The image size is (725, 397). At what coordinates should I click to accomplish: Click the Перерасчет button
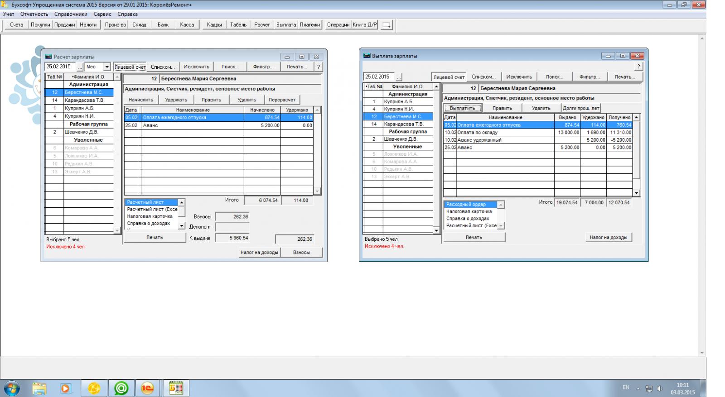point(282,100)
